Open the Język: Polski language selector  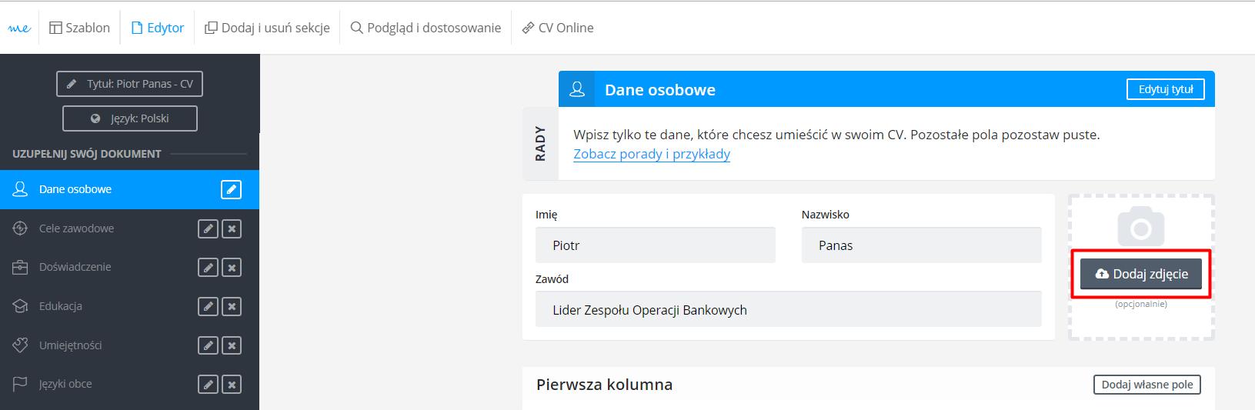130,118
